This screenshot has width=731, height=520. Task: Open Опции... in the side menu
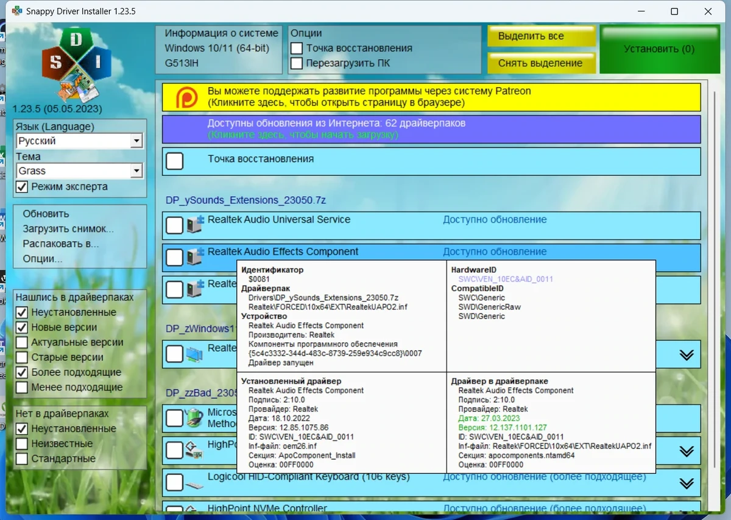point(43,259)
